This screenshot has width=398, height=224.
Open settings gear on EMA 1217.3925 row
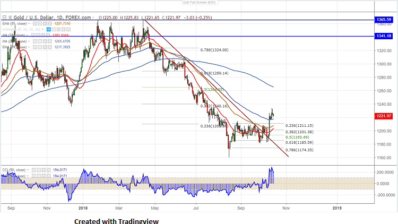coord(40,47)
